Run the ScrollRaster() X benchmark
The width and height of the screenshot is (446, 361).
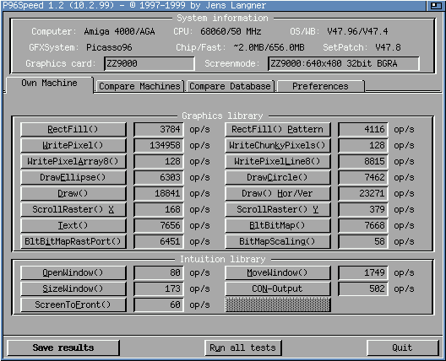pyautogui.click(x=73, y=210)
